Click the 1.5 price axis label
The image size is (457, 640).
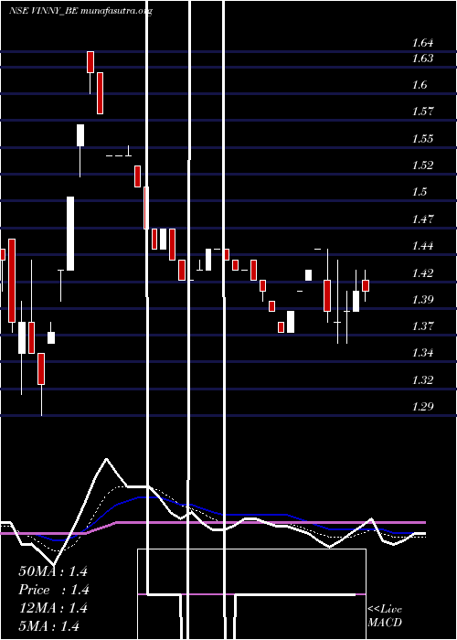(x=420, y=192)
